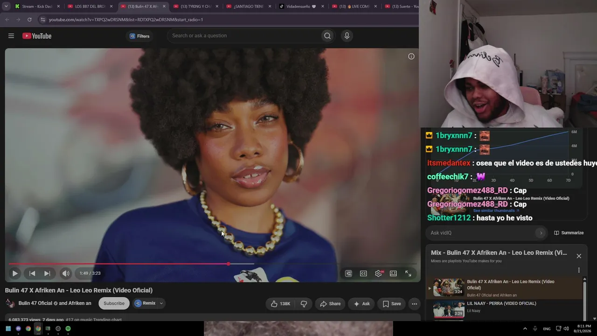Dislike this video
The image size is (597, 336).
304,304
